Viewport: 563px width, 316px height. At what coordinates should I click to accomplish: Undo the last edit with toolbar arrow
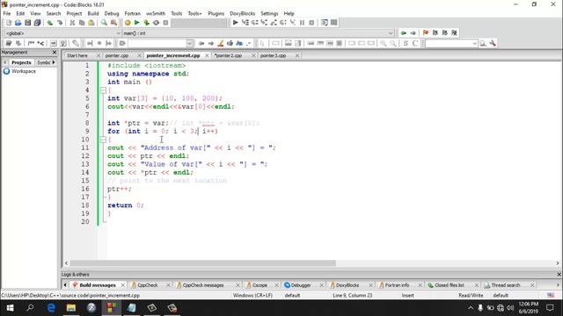coord(50,23)
